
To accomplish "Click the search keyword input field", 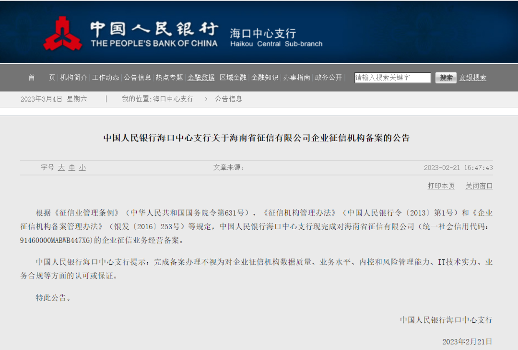I will (x=392, y=77).
